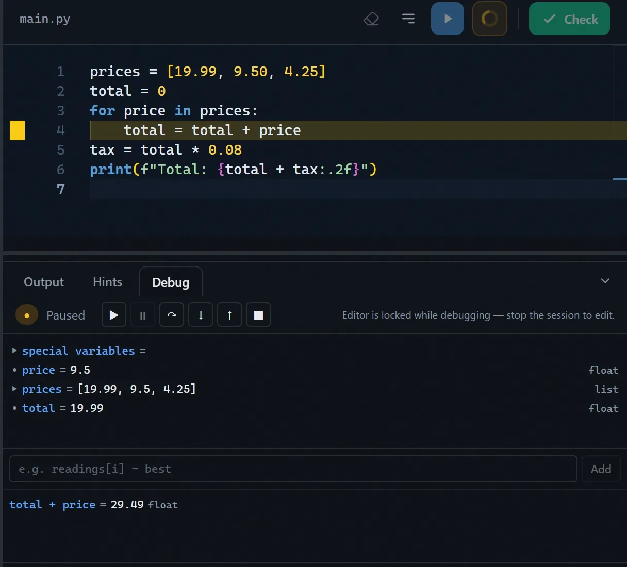627x567 pixels.
Task: Click the step over curved arrow
Action: pyautogui.click(x=172, y=315)
